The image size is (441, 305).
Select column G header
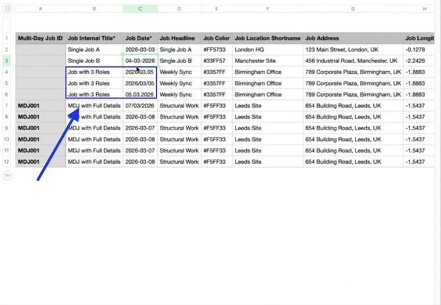pyautogui.click(x=353, y=9)
